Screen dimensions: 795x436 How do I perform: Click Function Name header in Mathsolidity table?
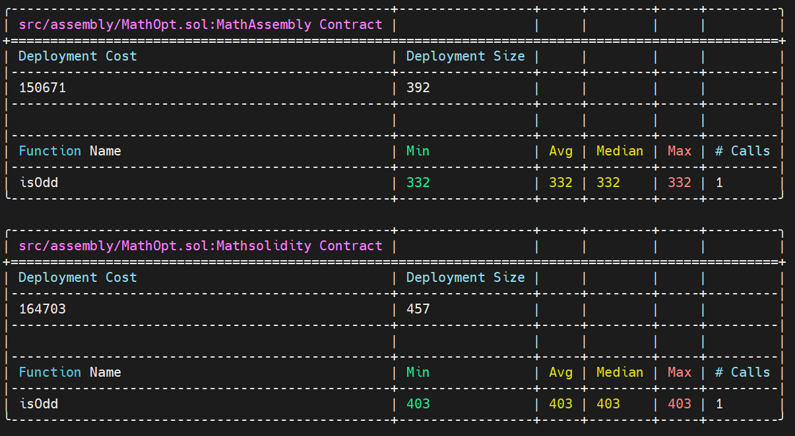(x=70, y=373)
